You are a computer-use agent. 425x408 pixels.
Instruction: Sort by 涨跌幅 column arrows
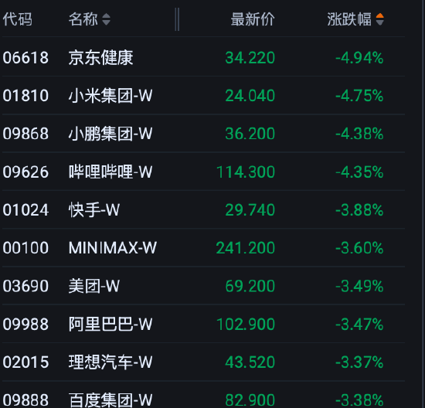[x=379, y=19]
